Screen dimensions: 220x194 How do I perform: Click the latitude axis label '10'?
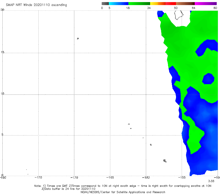[x=2, y=93]
